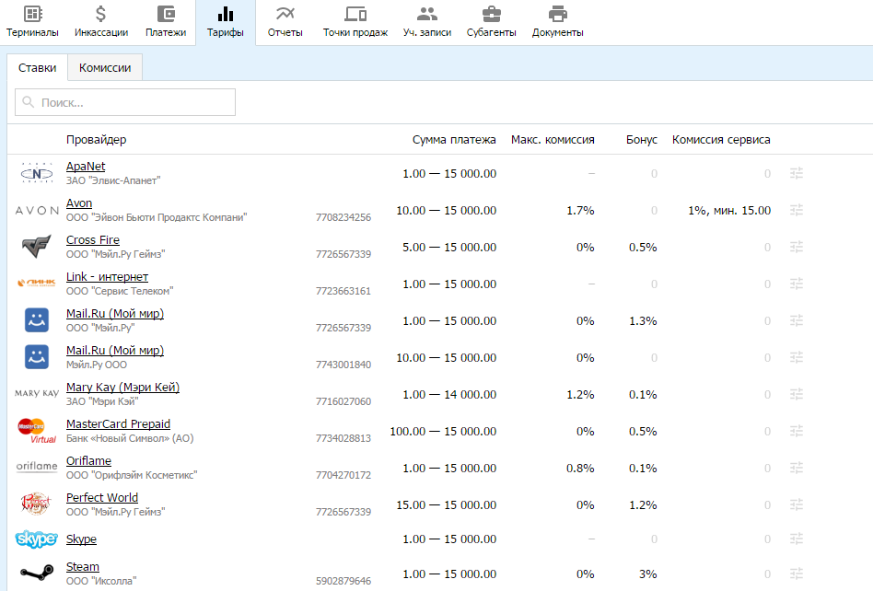Click the 1.7% max commission for Avon
The image size is (873, 591).
[x=581, y=211]
